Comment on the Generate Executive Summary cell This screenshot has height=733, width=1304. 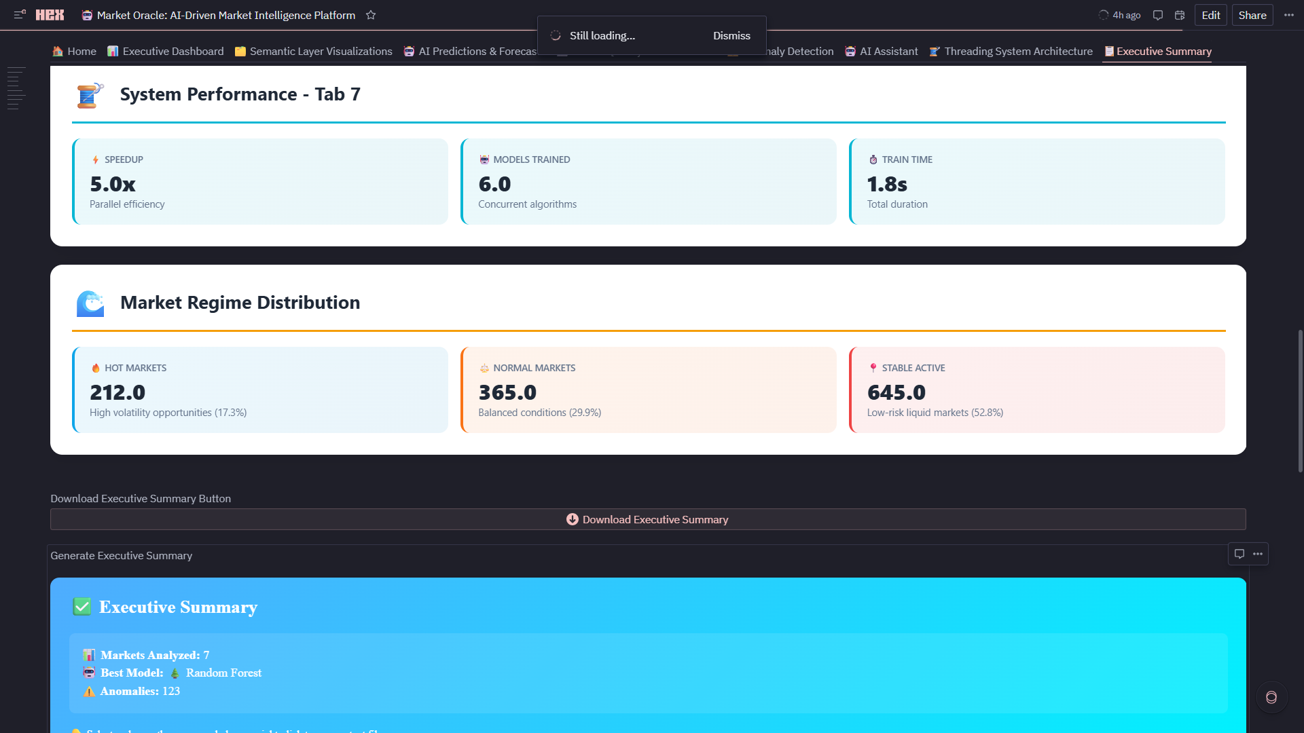pyautogui.click(x=1239, y=554)
